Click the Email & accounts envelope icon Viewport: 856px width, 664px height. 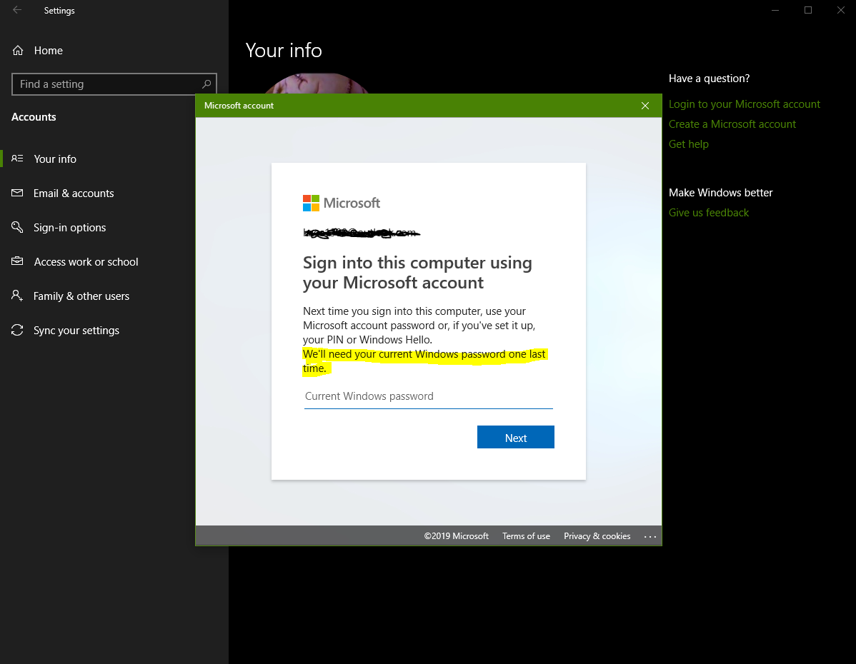point(17,193)
